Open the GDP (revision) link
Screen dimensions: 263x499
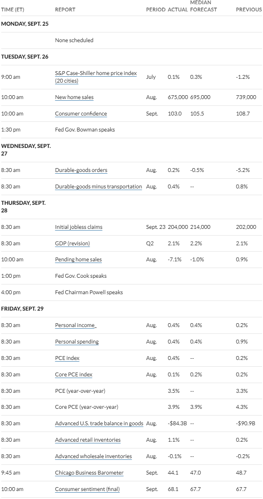pos(72,244)
